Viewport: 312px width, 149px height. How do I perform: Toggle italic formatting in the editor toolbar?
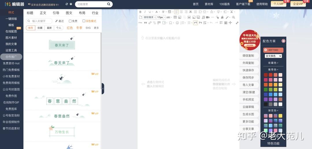(x=145, y=12)
